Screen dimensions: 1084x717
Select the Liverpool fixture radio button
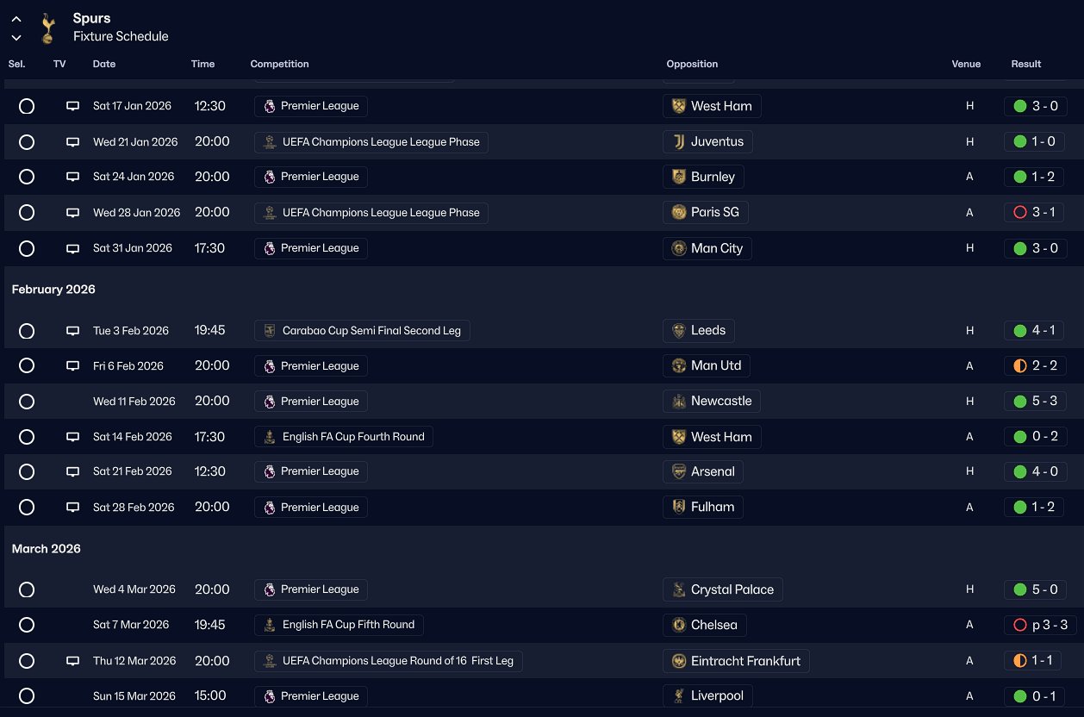(x=27, y=696)
